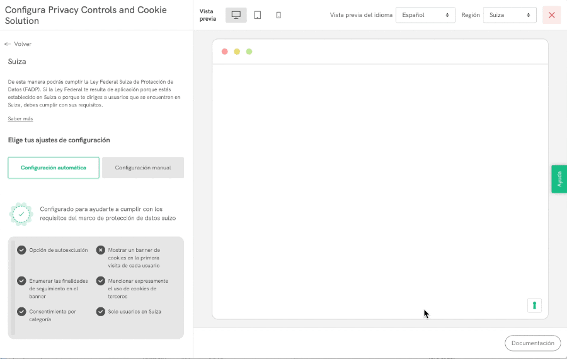Open the Saber más link

(x=20, y=119)
